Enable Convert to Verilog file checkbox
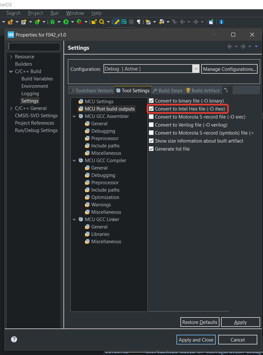Viewport: 263px width, 355px height. pyautogui.click(x=151, y=125)
